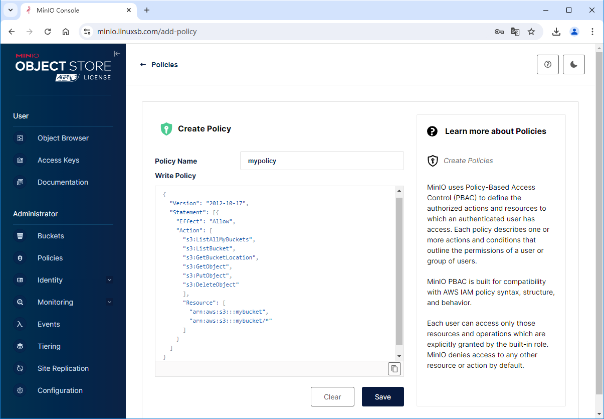Click the Events lambda icon
This screenshot has height=419, width=604.
[x=20, y=324]
